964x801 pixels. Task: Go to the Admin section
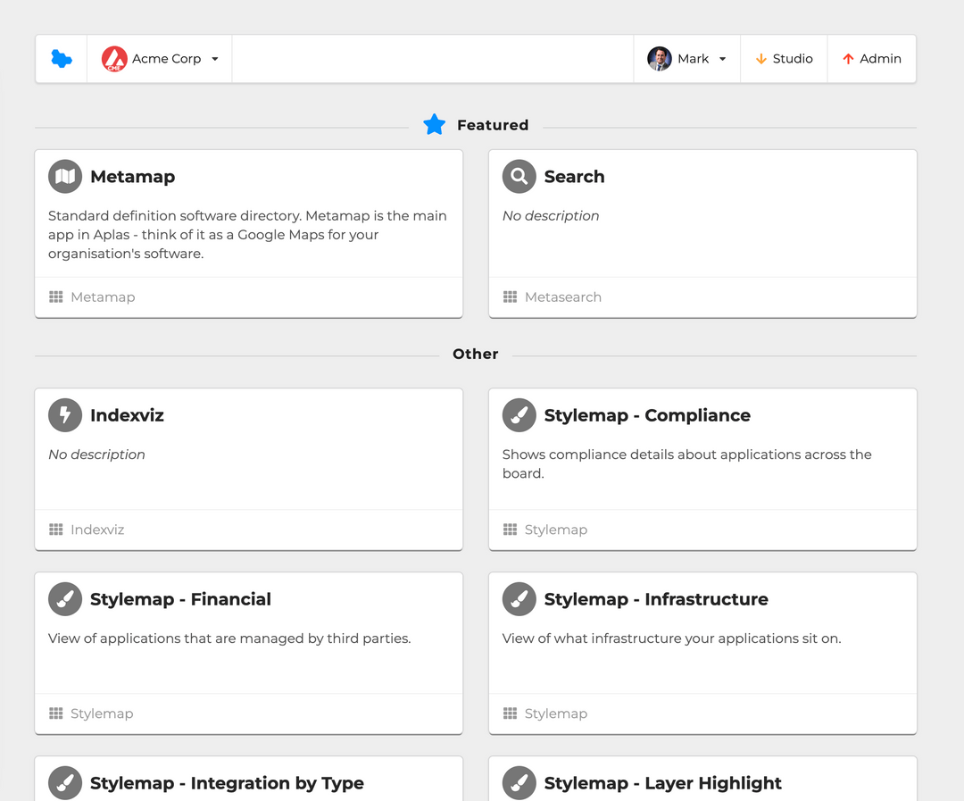(x=871, y=58)
